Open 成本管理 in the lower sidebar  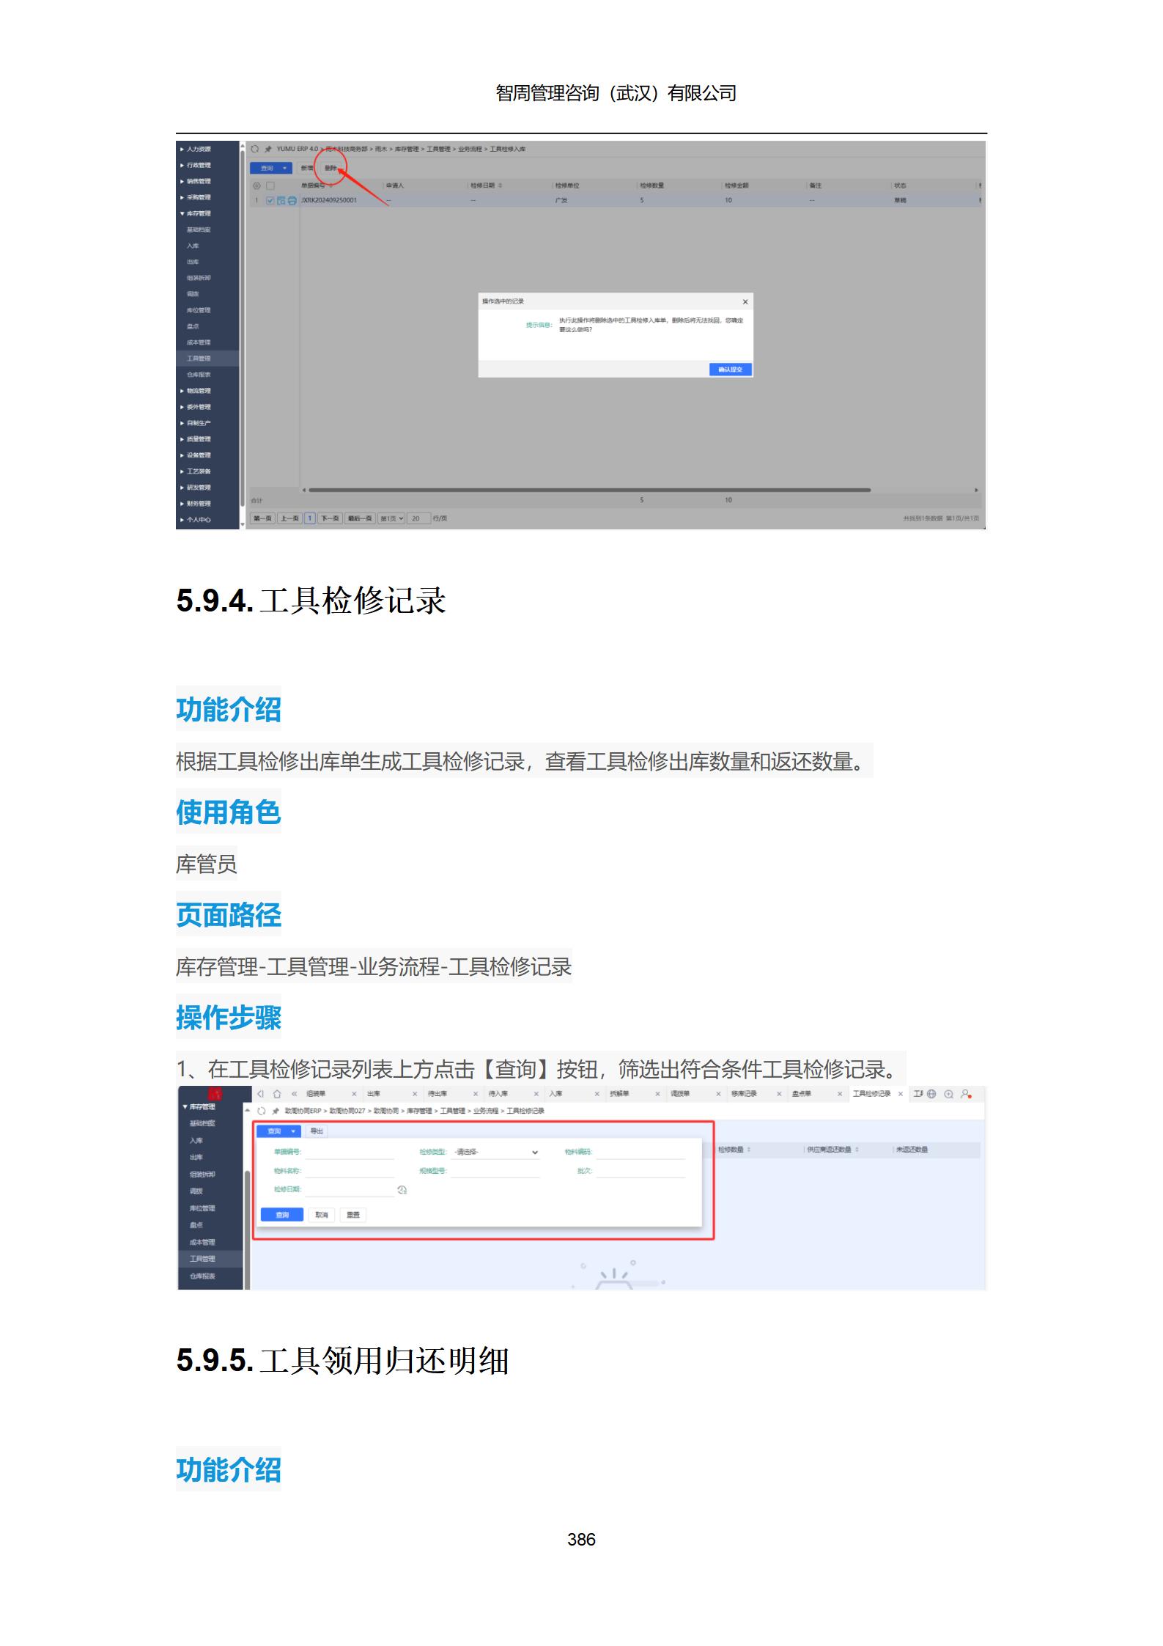tap(202, 1242)
